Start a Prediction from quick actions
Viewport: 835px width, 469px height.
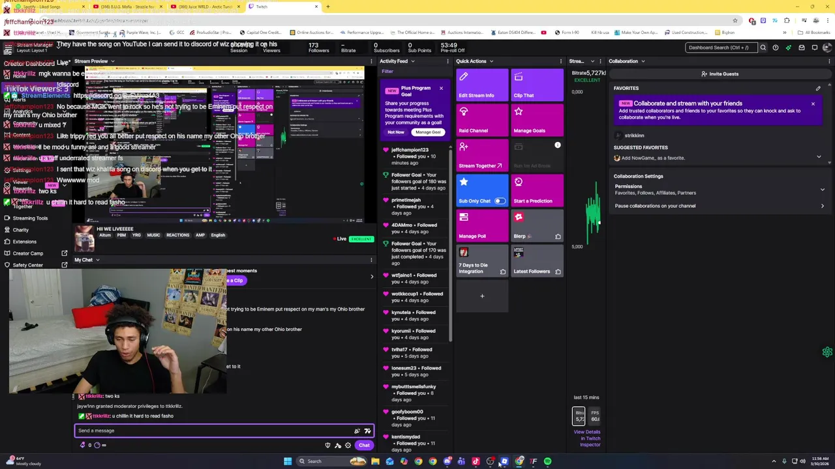(x=538, y=190)
